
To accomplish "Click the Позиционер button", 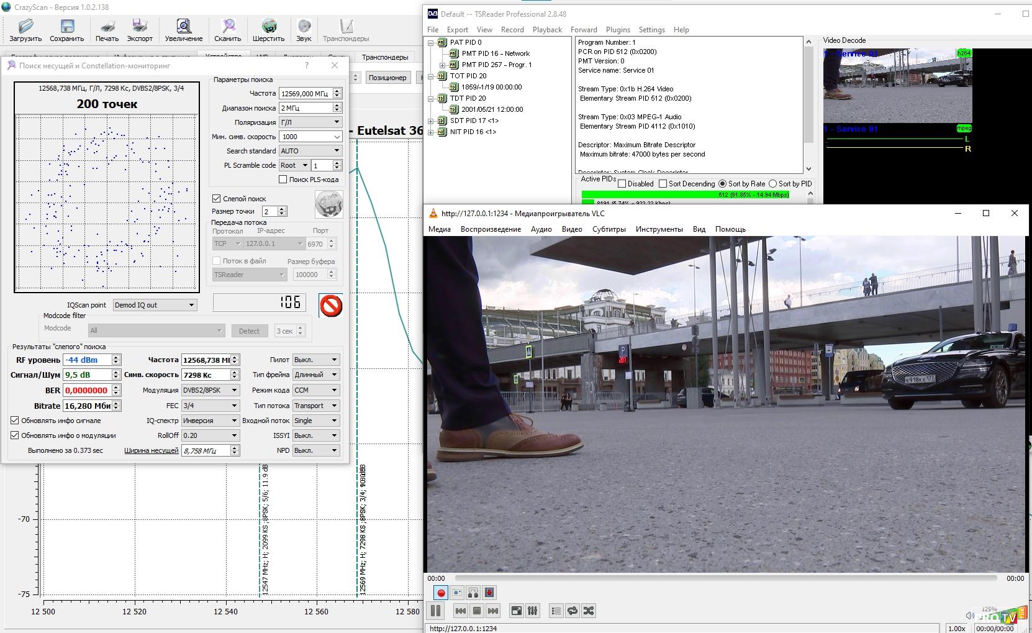I will (387, 78).
